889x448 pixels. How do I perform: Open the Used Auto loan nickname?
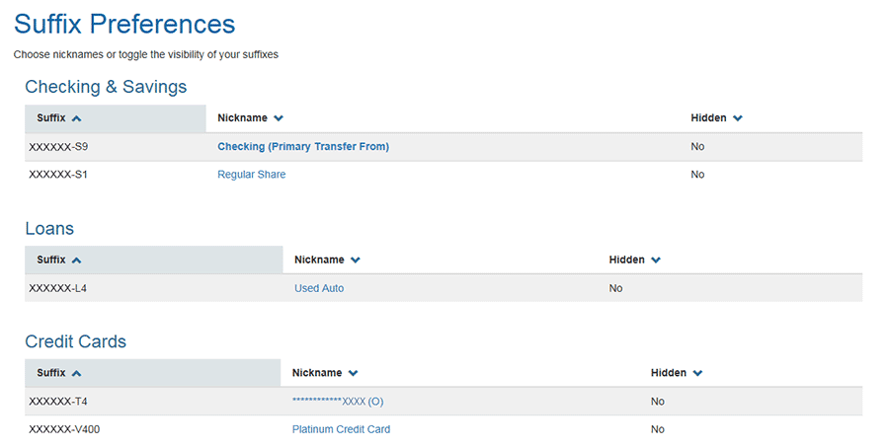point(319,288)
